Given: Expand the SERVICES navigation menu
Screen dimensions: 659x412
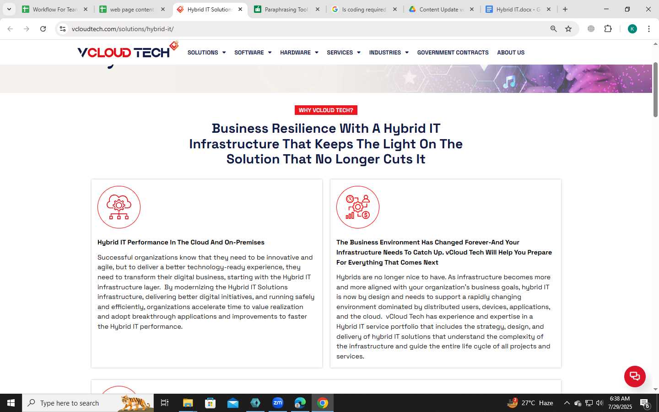Looking at the screenshot, I should click(x=343, y=53).
